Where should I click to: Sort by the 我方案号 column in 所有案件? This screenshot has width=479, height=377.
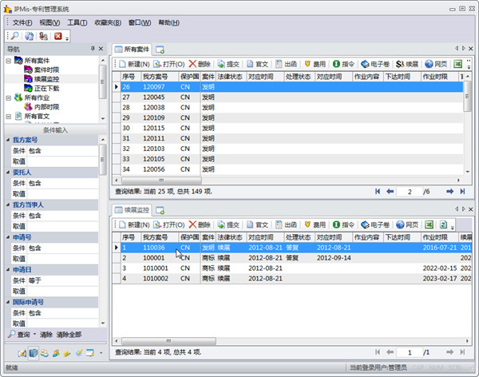click(160, 77)
